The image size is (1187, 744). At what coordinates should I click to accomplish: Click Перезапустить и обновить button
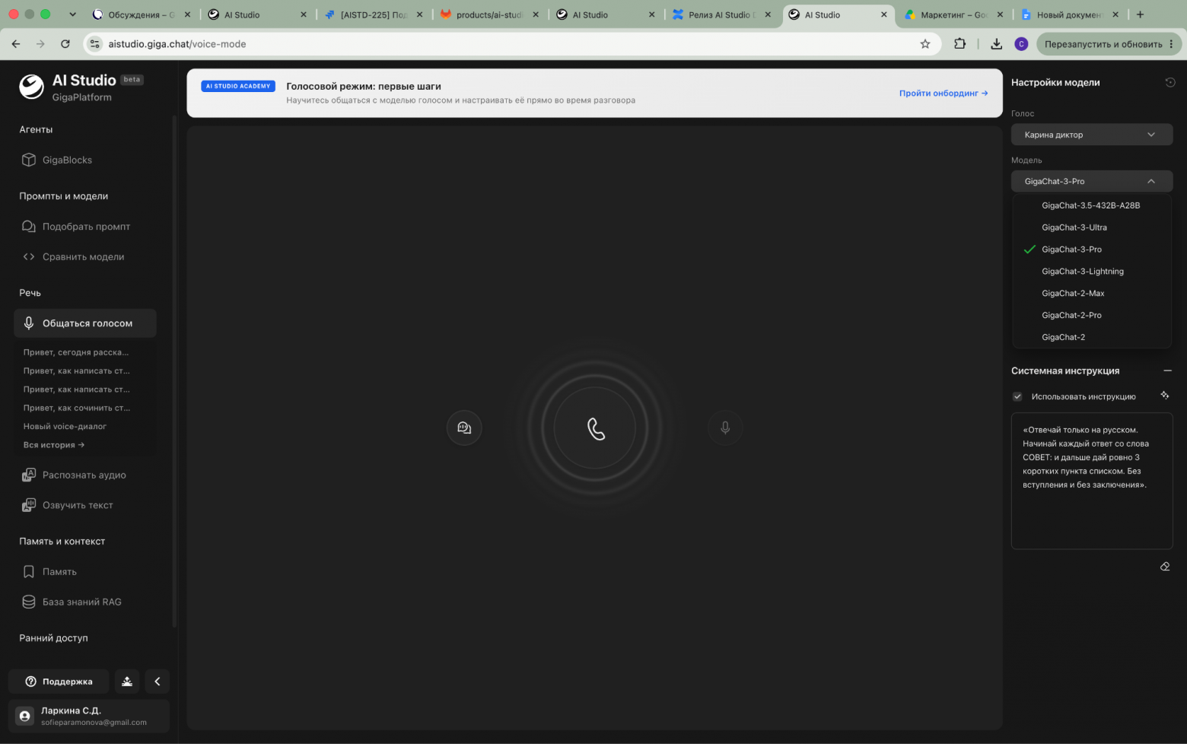pos(1109,44)
